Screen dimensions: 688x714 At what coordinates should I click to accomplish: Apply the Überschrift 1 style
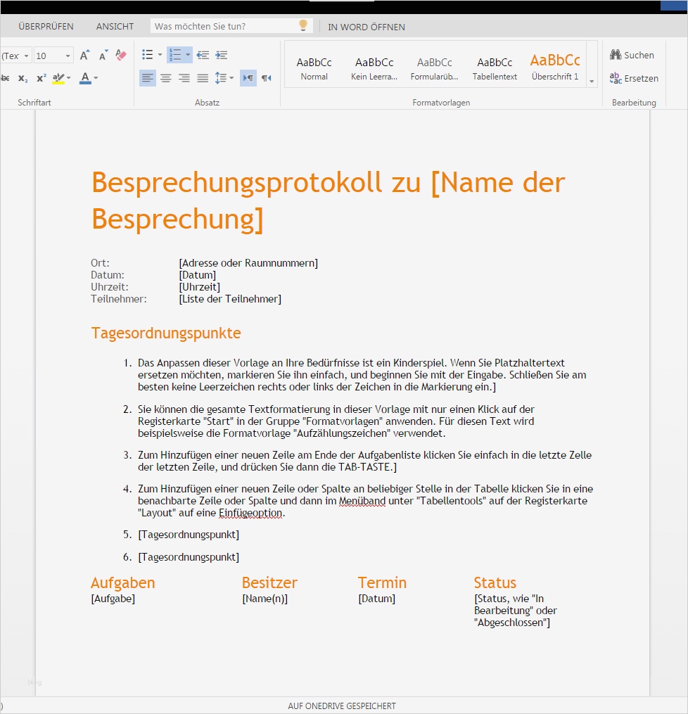556,65
